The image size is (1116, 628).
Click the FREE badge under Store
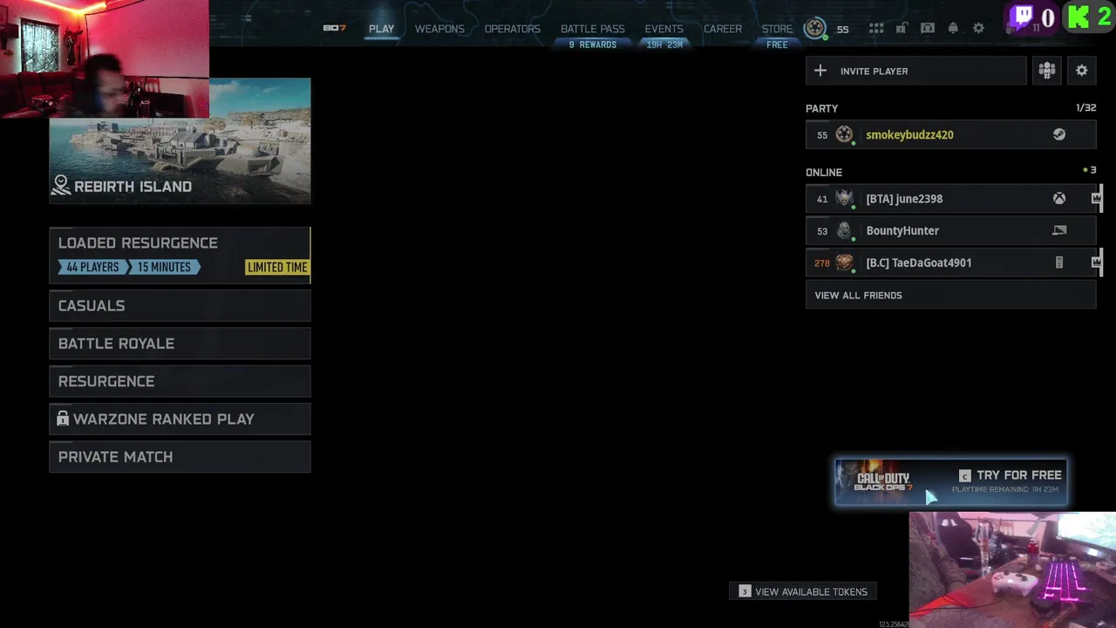pyautogui.click(x=777, y=44)
